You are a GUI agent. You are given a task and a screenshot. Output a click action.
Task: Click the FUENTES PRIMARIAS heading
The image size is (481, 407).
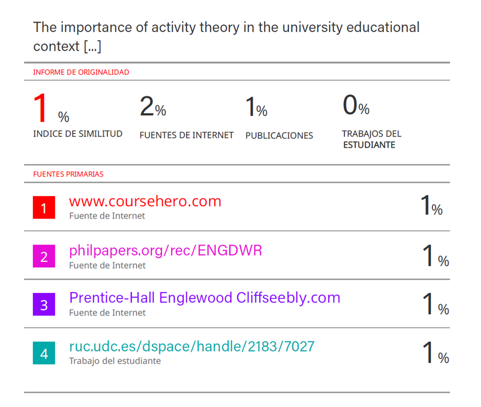coord(68,174)
